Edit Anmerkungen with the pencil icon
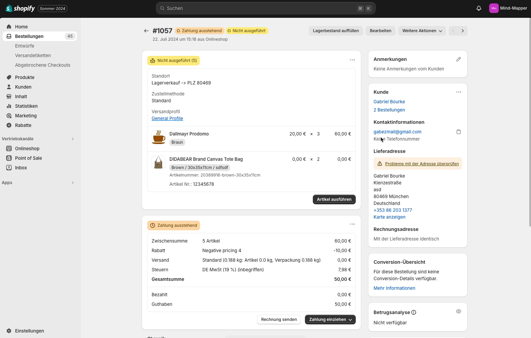Screen dimensions: 531x338 pyautogui.click(x=458, y=59)
